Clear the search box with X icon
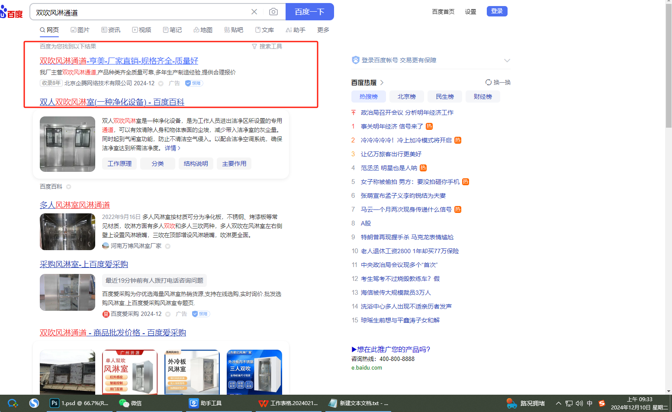 (254, 12)
